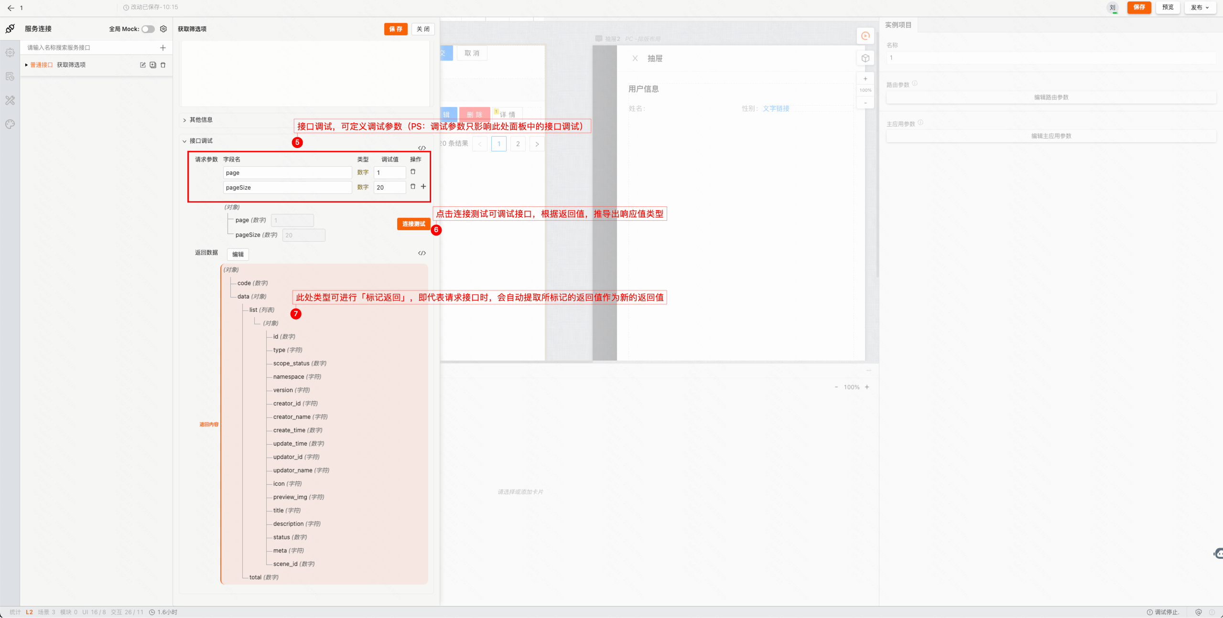Click 取消 button on canvas
1223x618 pixels.
(x=472, y=53)
